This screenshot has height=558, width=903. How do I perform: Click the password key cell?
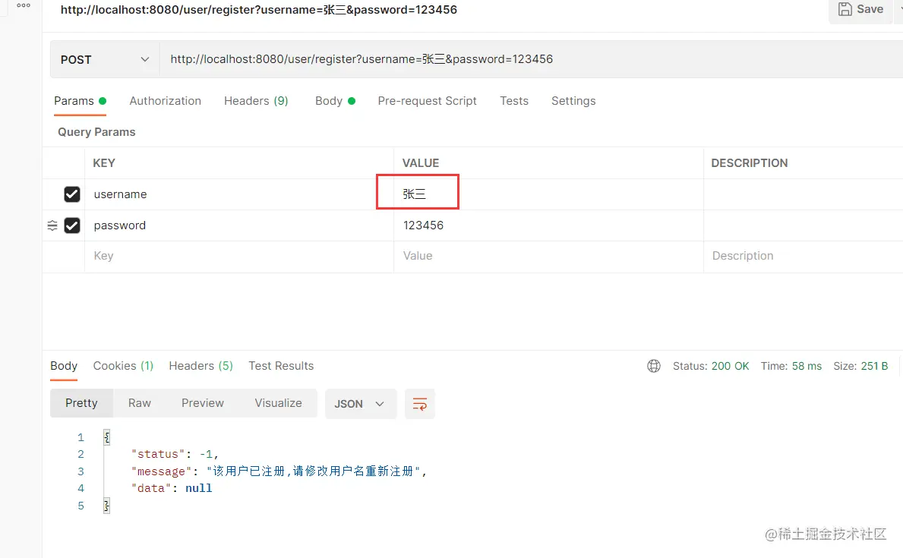click(x=239, y=225)
